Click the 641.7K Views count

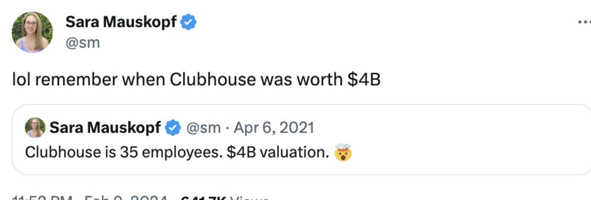tap(225, 198)
